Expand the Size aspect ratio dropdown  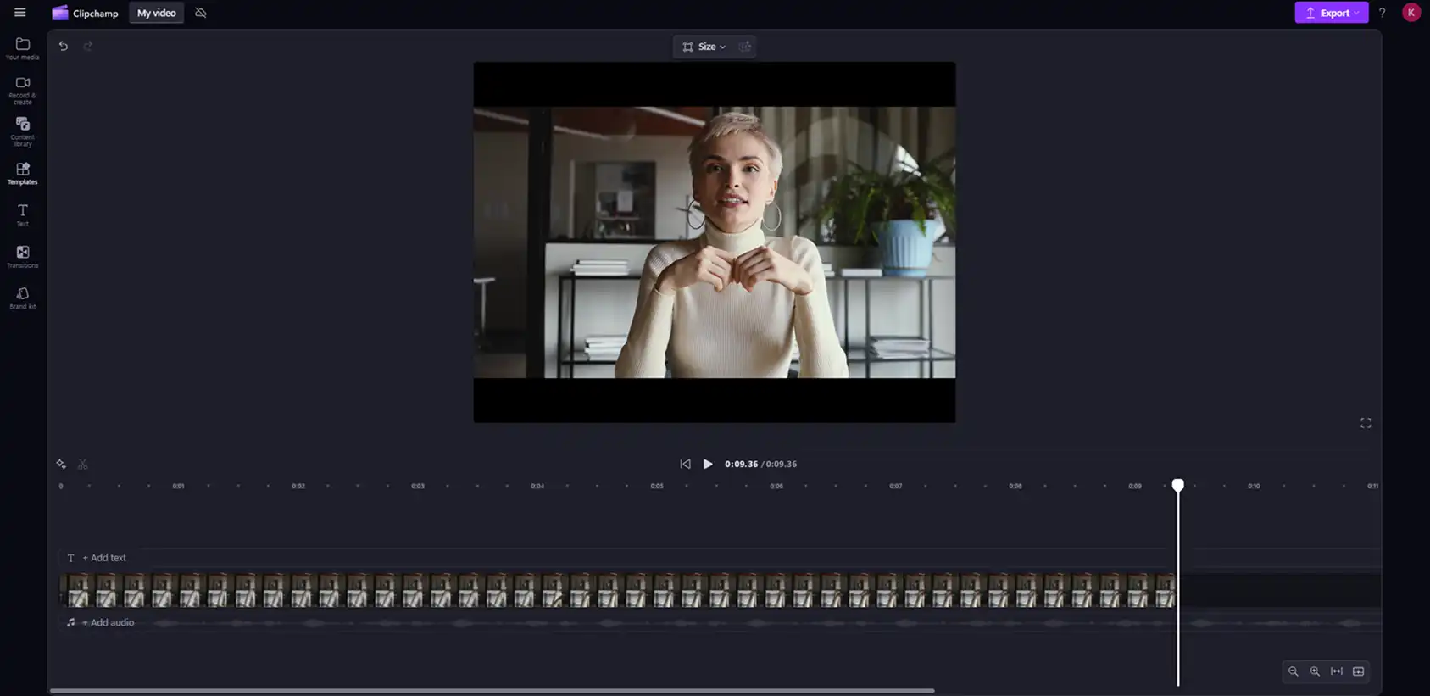click(704, 47)
